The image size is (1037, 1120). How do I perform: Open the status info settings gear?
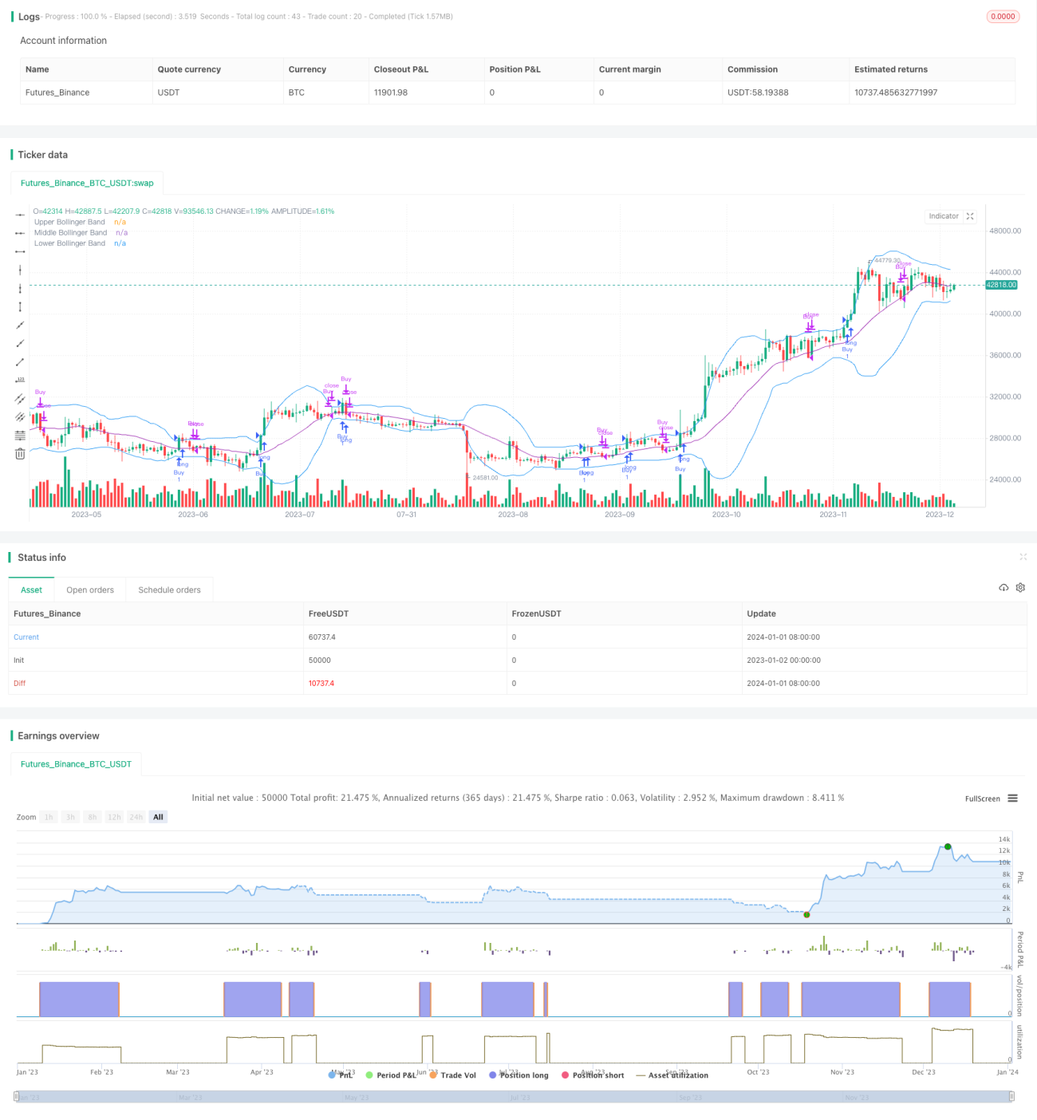(x=1020, y=587)
